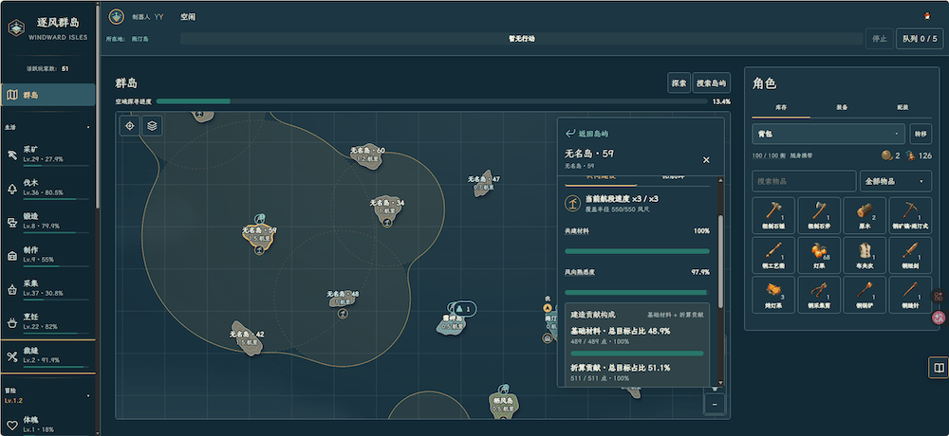Select the 烤灯果 roasted fruit item
The image size is (949, 436).
click(773, 295)
